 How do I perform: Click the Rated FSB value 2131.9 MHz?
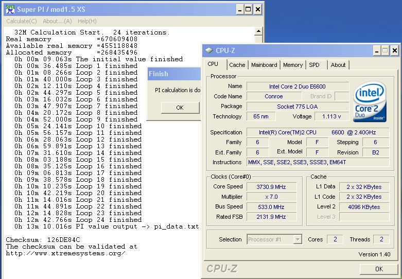271,217
